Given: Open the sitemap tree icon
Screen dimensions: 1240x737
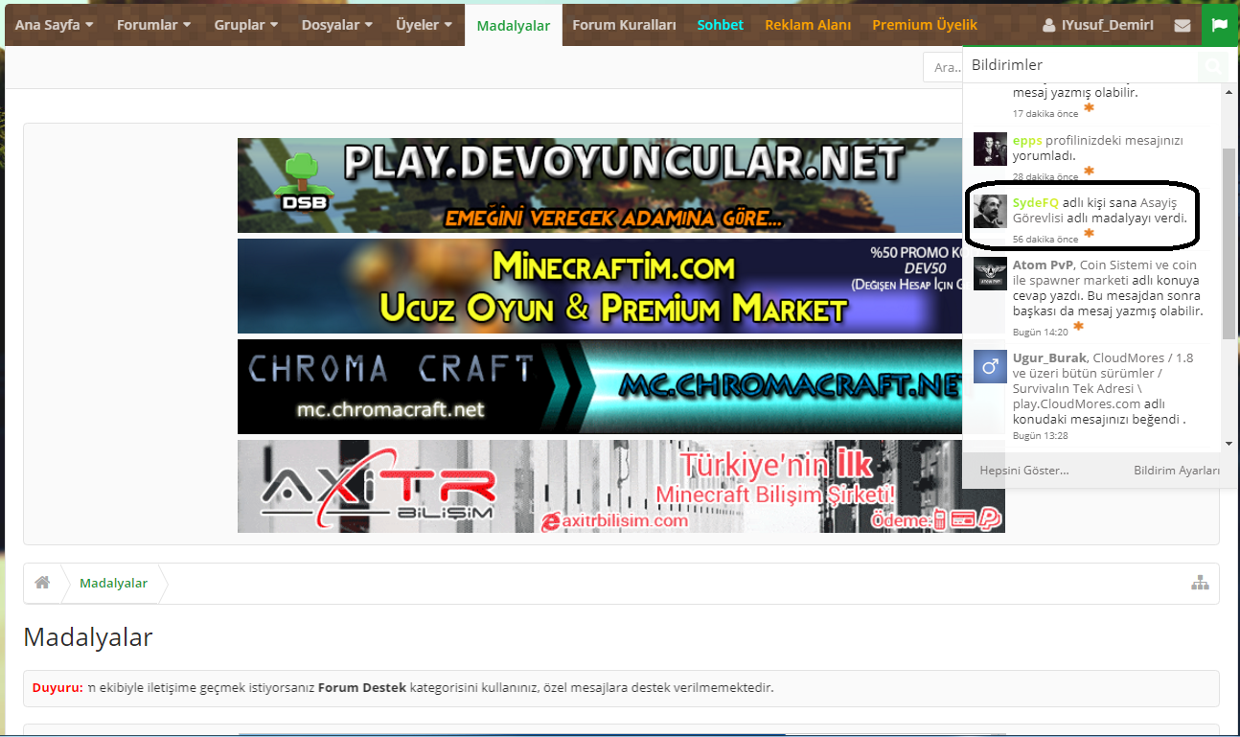Looking at the screenshot, I should click(x=1200, y=583).
